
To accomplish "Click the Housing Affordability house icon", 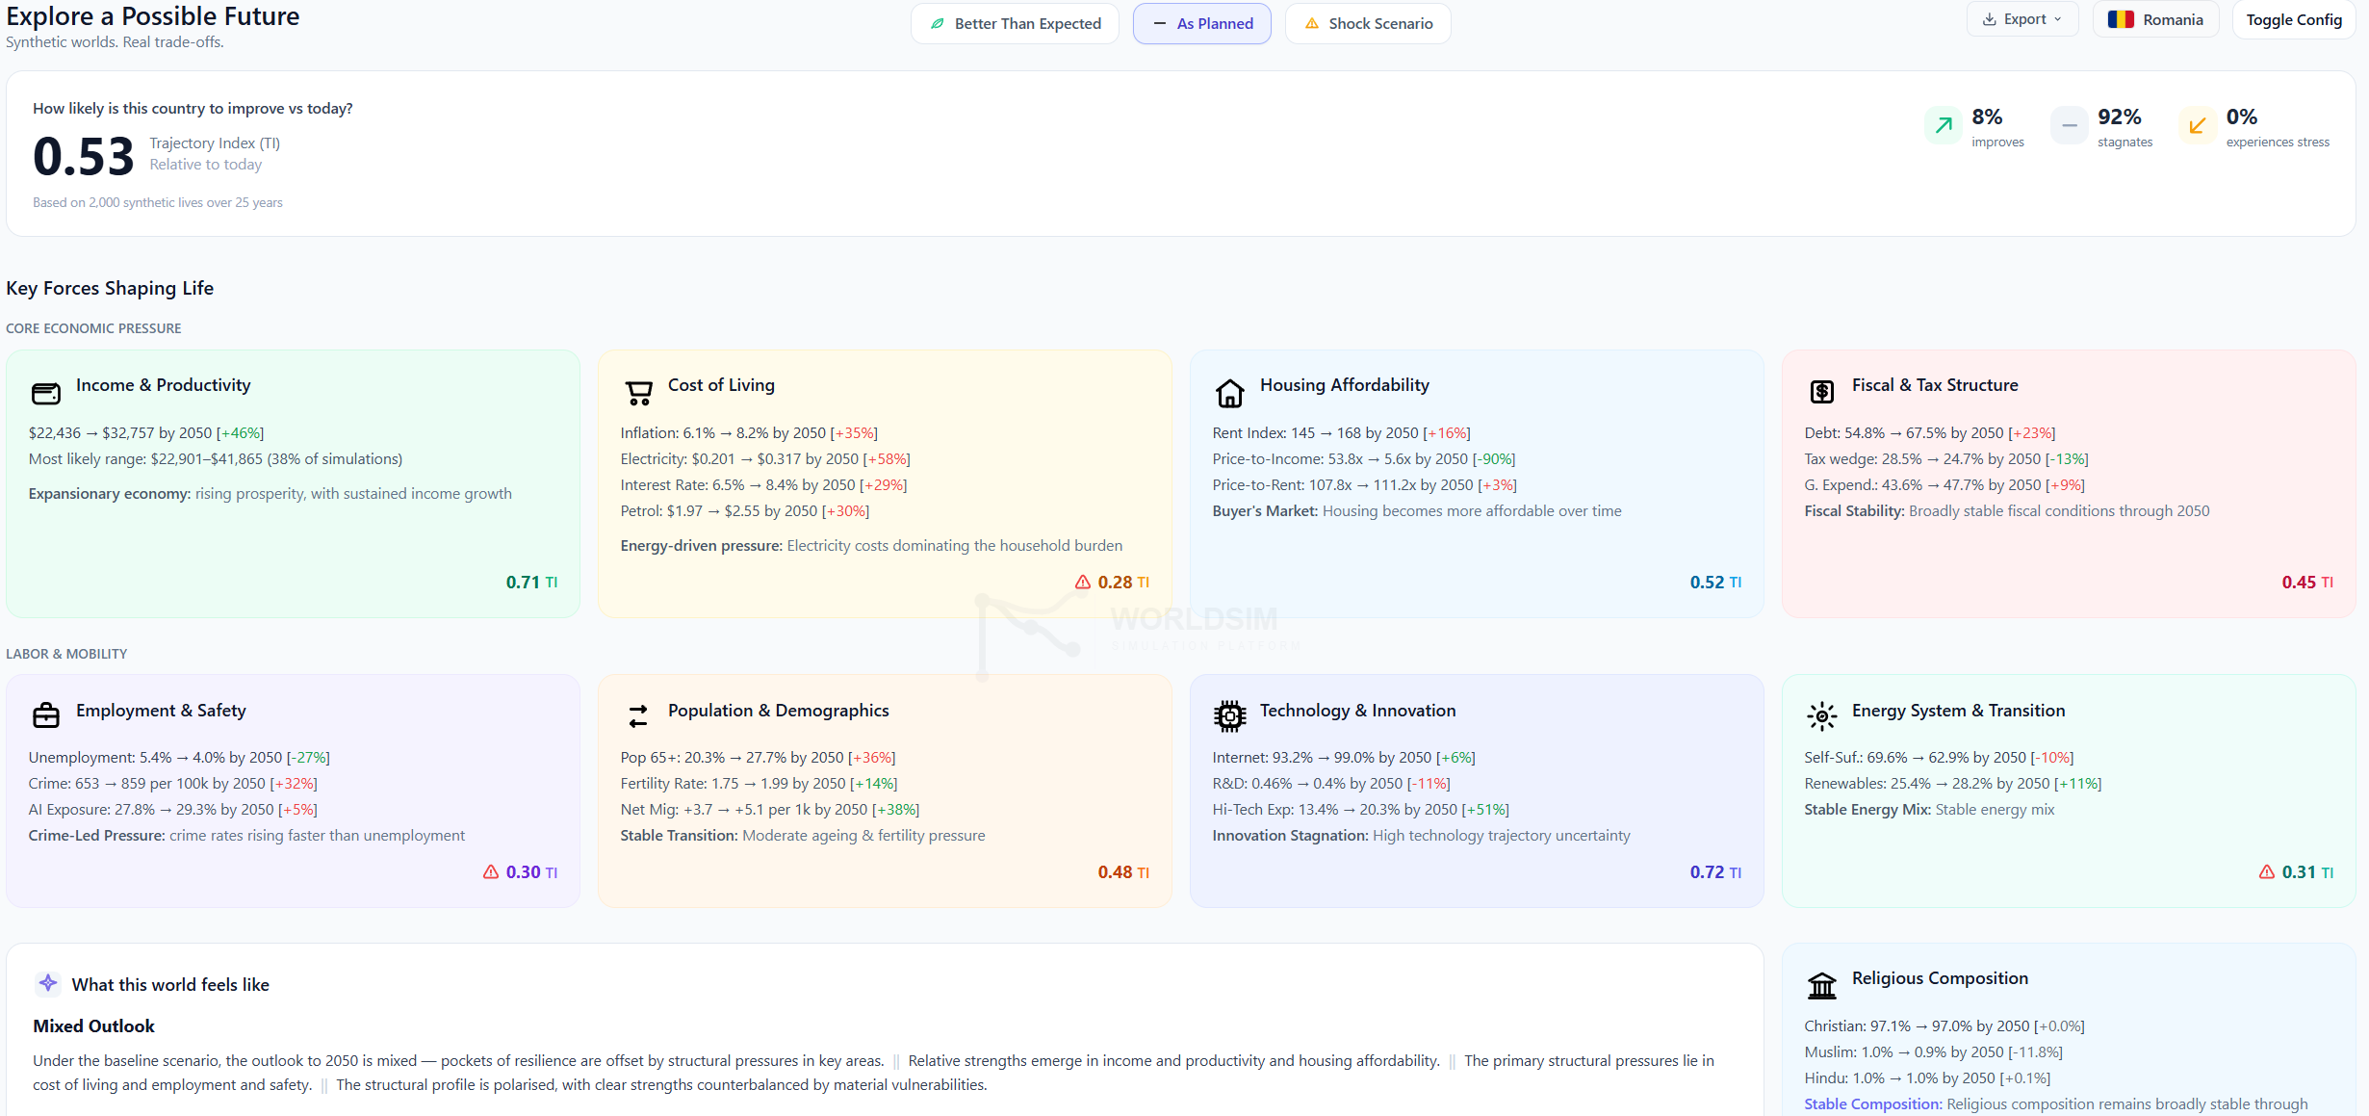I will point(1229,393).
